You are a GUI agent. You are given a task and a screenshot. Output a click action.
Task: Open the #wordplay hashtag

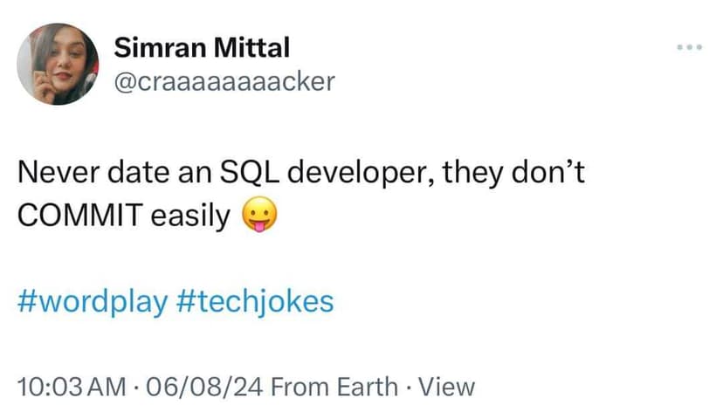pyautogui.click(x=93, y=301)
